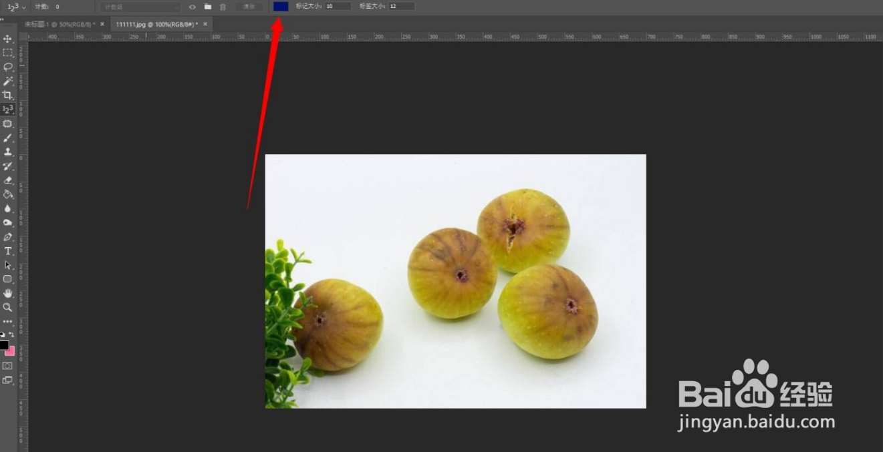The image size is (883, 452).
Task: Select the Patch healing tool
Action: (x=8, y=124)
